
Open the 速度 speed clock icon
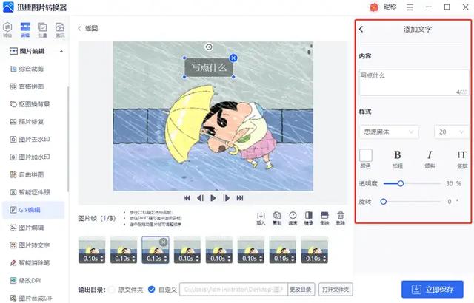(293, 218)
